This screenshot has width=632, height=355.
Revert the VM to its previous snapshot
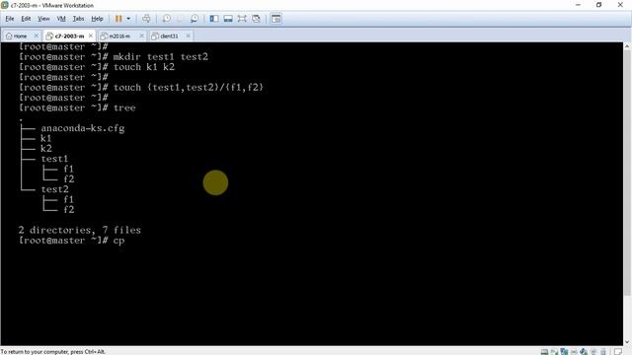click(180, 19)
